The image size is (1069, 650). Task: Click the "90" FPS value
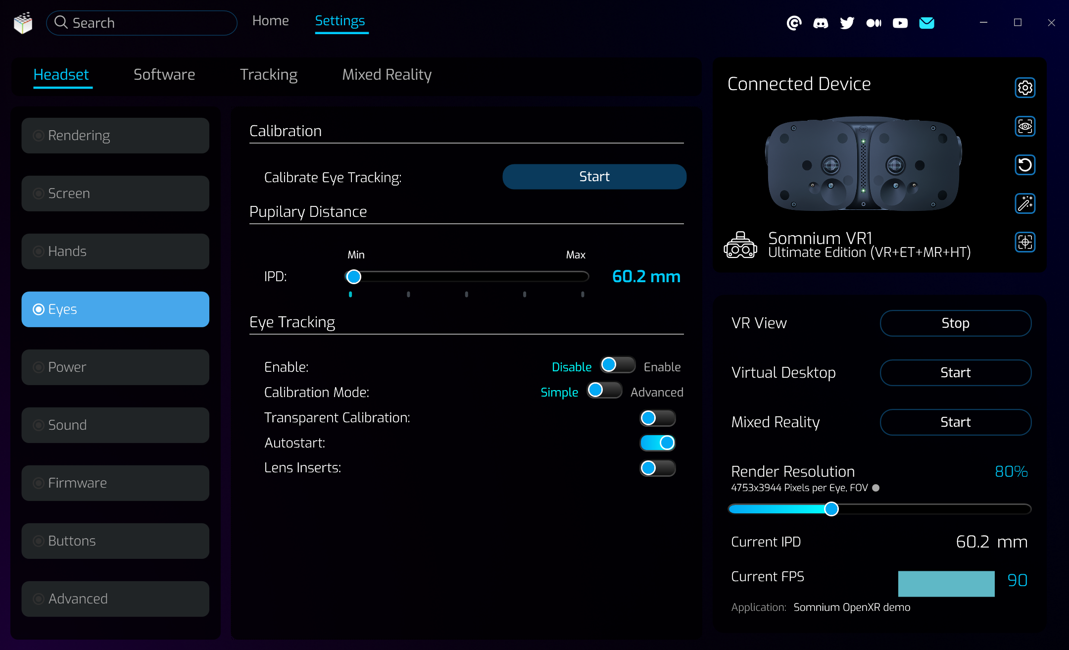click(1018, 580)
